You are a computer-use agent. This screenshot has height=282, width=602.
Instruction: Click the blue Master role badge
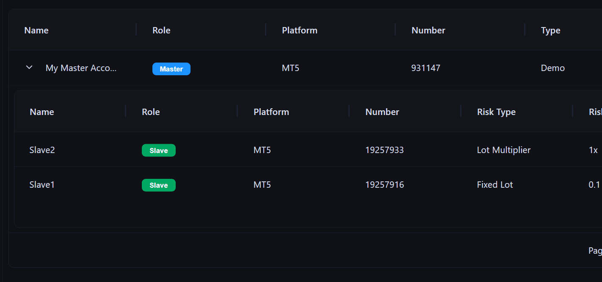pos(171,69)
